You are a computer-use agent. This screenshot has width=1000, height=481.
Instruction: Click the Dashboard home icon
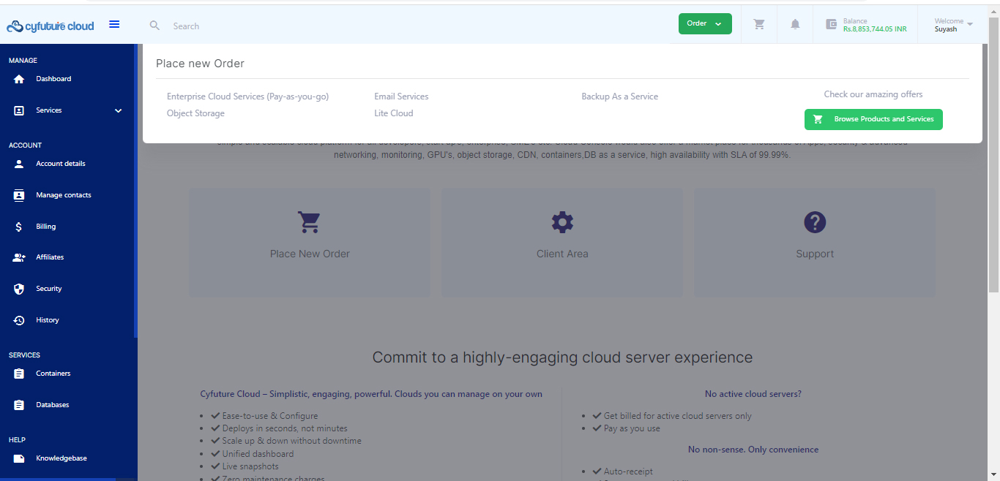(19, 79)
